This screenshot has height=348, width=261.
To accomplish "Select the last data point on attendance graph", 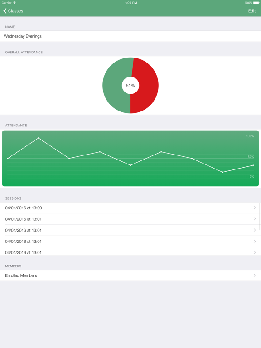I will pos(253,165).
